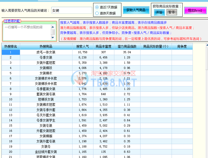Click the 女装冬季外套 product cell
The width and height of the screenshot is (208, 158).
pyautogui.click(x=46, y=110)
